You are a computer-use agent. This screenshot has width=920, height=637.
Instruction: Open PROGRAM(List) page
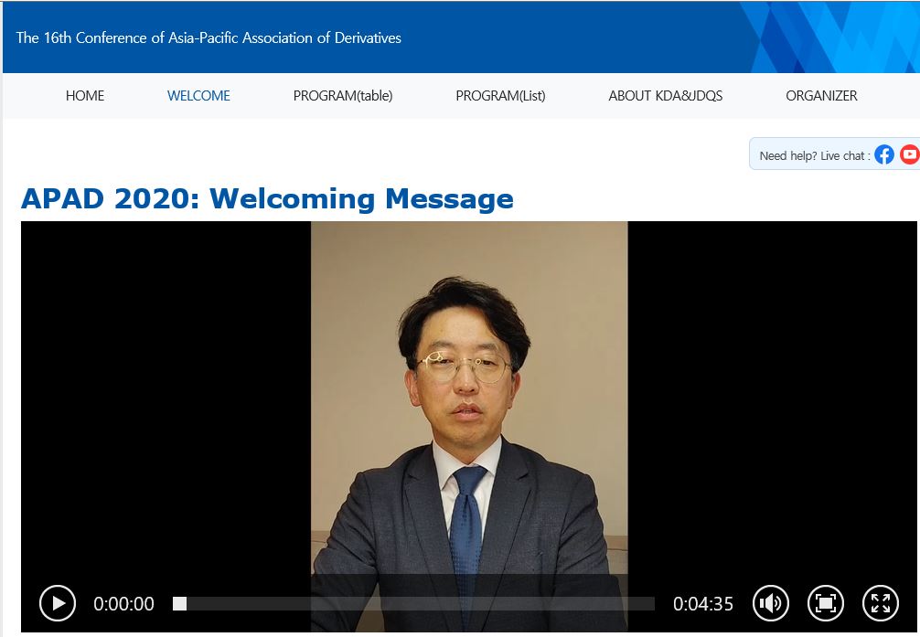[500, 96]
